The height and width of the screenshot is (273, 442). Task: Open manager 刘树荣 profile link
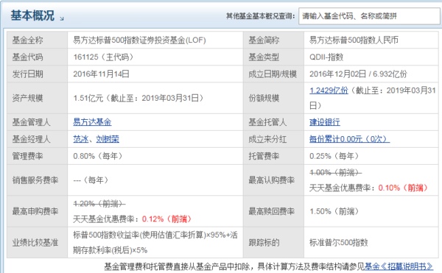[x=108, y=139]
